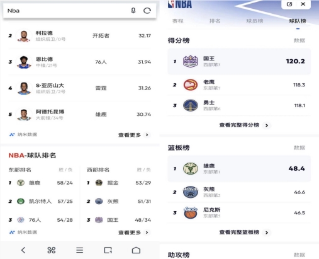Tap the microphone voice search icon
Viewport: 319px width, 259px height.
click(x=133, y=11)
